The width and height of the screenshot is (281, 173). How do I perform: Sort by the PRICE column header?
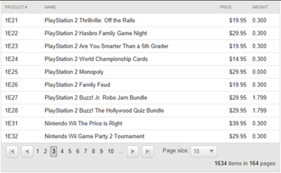click(x=226, y=7)
